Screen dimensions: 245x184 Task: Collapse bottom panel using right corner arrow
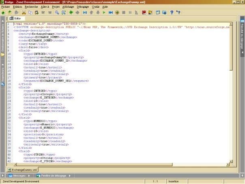(x=242, y=176)
